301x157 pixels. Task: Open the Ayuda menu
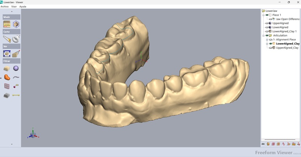tap(23, 6)
